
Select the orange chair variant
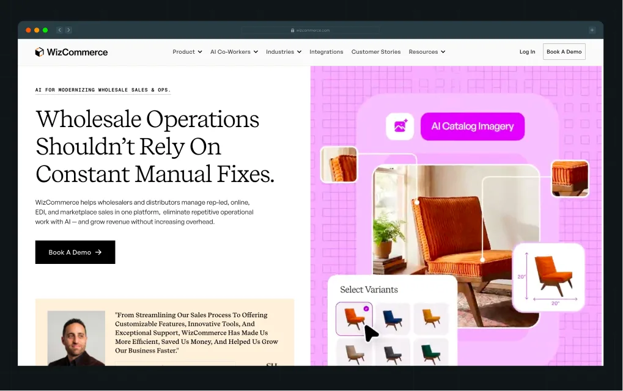pyautogui.click(x=354, y=319)
